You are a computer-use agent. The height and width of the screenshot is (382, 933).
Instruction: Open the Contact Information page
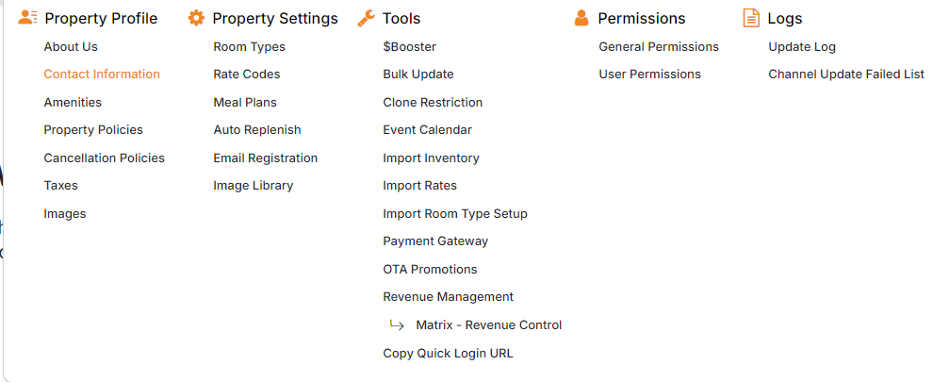point(102,75)
